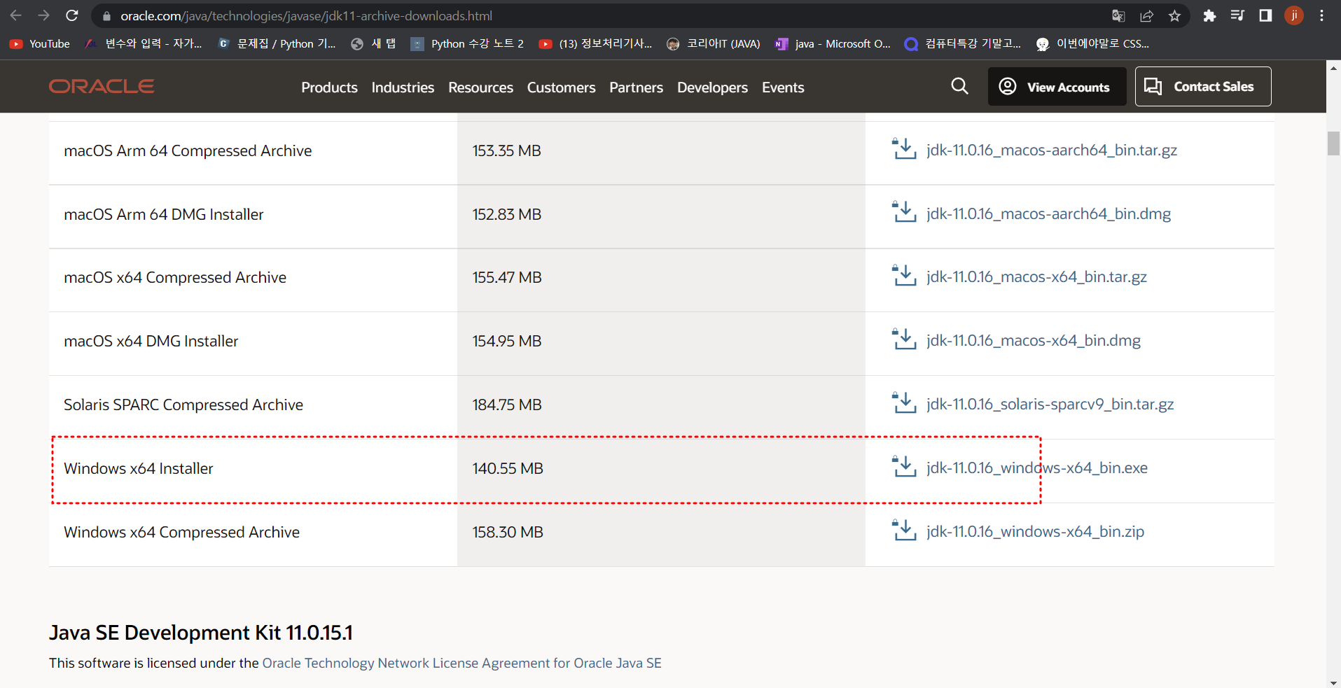Download jdk-11.0.16_solaris-sparcv9_bin.tar.gz link
This screenshot has height=688, width=1341.
click(1050, 404)
